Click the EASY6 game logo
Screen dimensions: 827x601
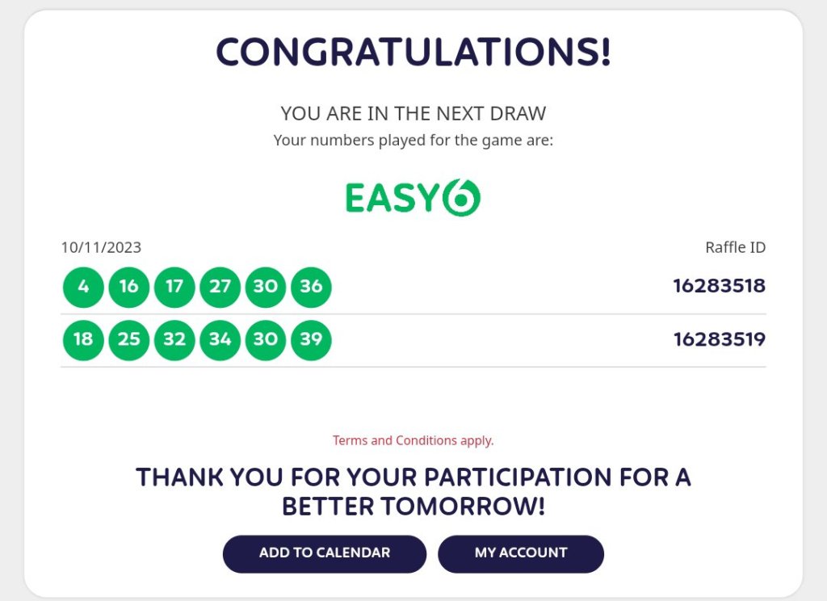pos(413,198)
